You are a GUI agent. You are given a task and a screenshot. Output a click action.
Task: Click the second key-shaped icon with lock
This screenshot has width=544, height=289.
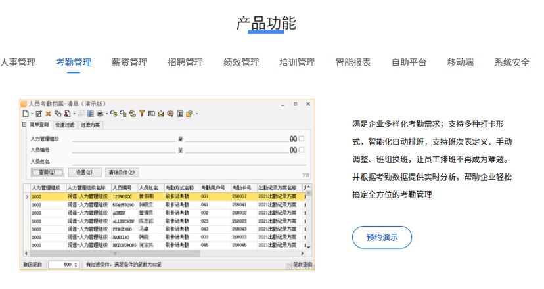pyautogui.click(x=123, y=114)
